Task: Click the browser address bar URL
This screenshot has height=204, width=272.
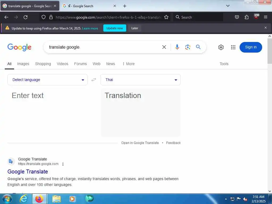Action: point(108,17)
